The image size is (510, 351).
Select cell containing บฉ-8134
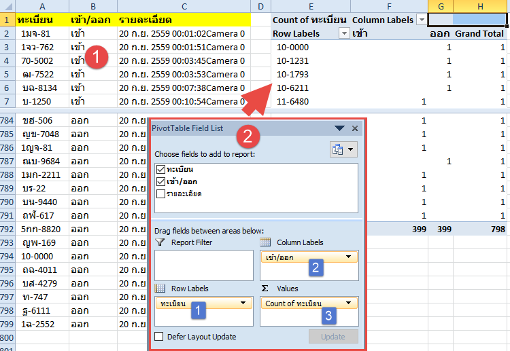coord(42,88)
